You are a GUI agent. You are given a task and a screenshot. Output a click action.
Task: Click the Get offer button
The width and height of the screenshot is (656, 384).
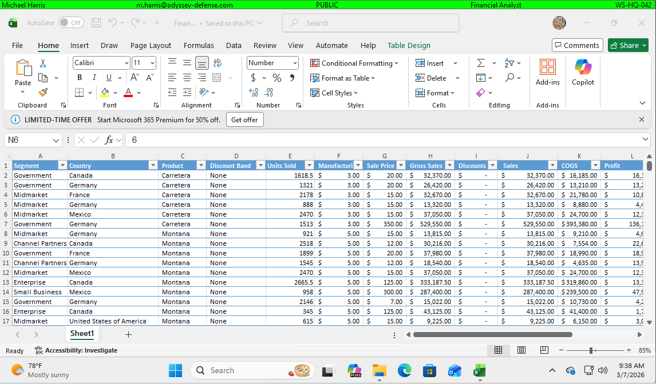pos(244,119)
